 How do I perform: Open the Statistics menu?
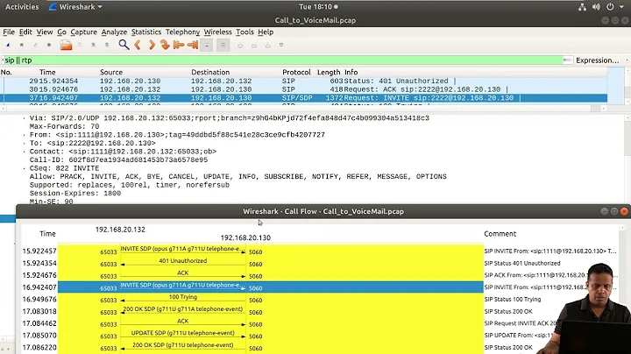coord(146,32)
